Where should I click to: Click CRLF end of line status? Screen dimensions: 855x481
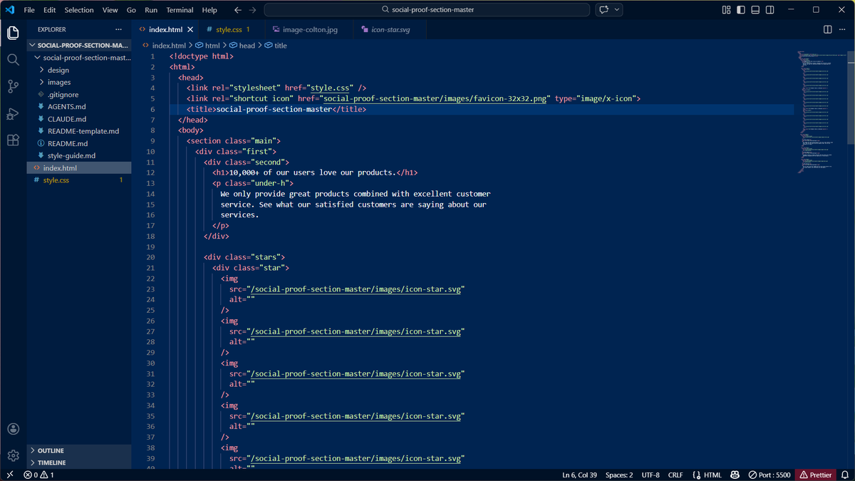(x=675, y=475)
